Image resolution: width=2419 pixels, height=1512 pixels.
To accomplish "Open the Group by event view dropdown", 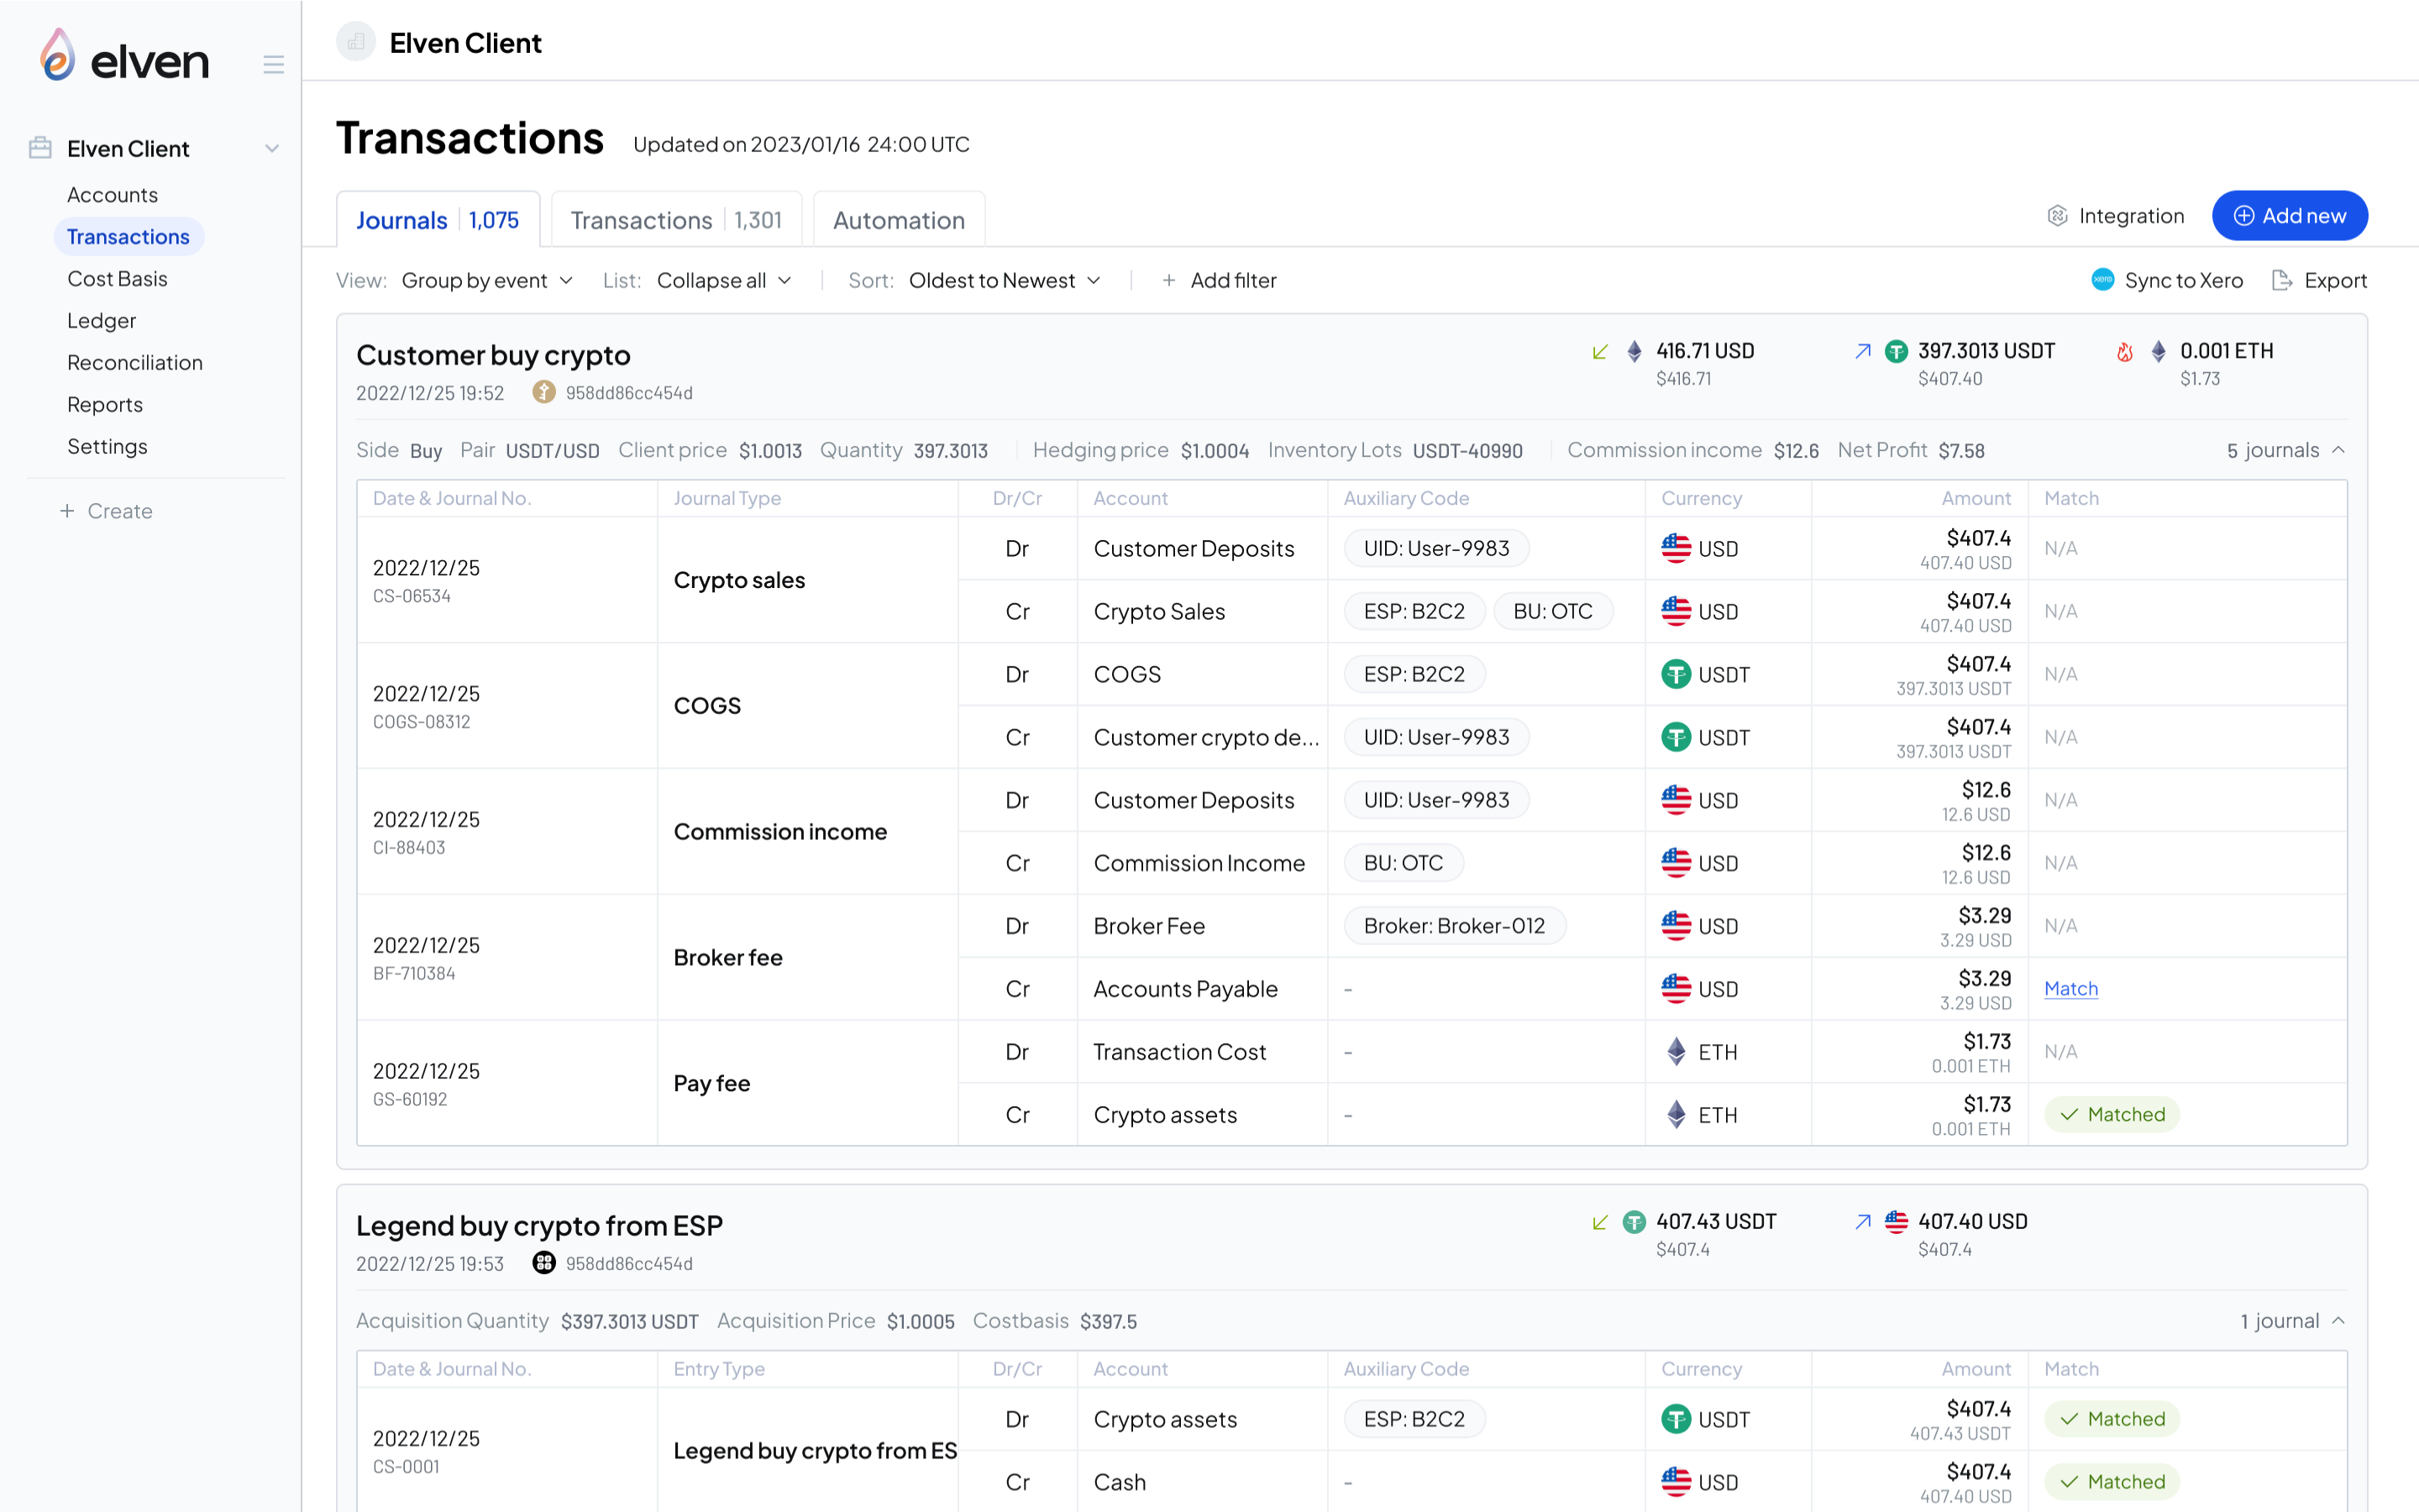I will [488, 280].
